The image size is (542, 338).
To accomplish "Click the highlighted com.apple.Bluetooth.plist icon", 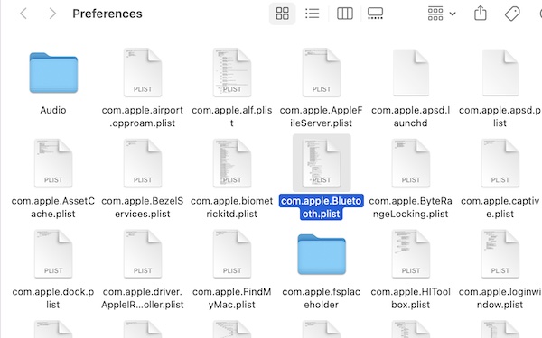I will 321,163.
